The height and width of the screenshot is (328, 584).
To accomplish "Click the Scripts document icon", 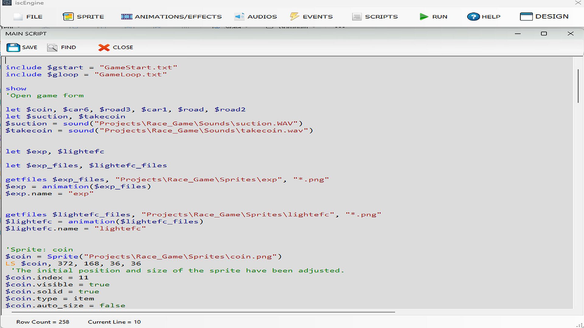I will click(x=357, y=16).
